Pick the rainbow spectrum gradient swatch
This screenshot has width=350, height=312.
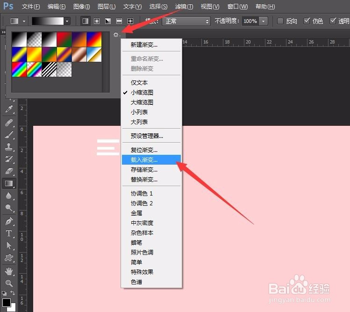pyautogui.click(x=19, y=69)
